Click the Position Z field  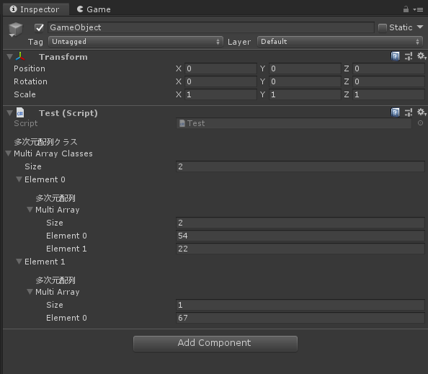pos(388,68)
